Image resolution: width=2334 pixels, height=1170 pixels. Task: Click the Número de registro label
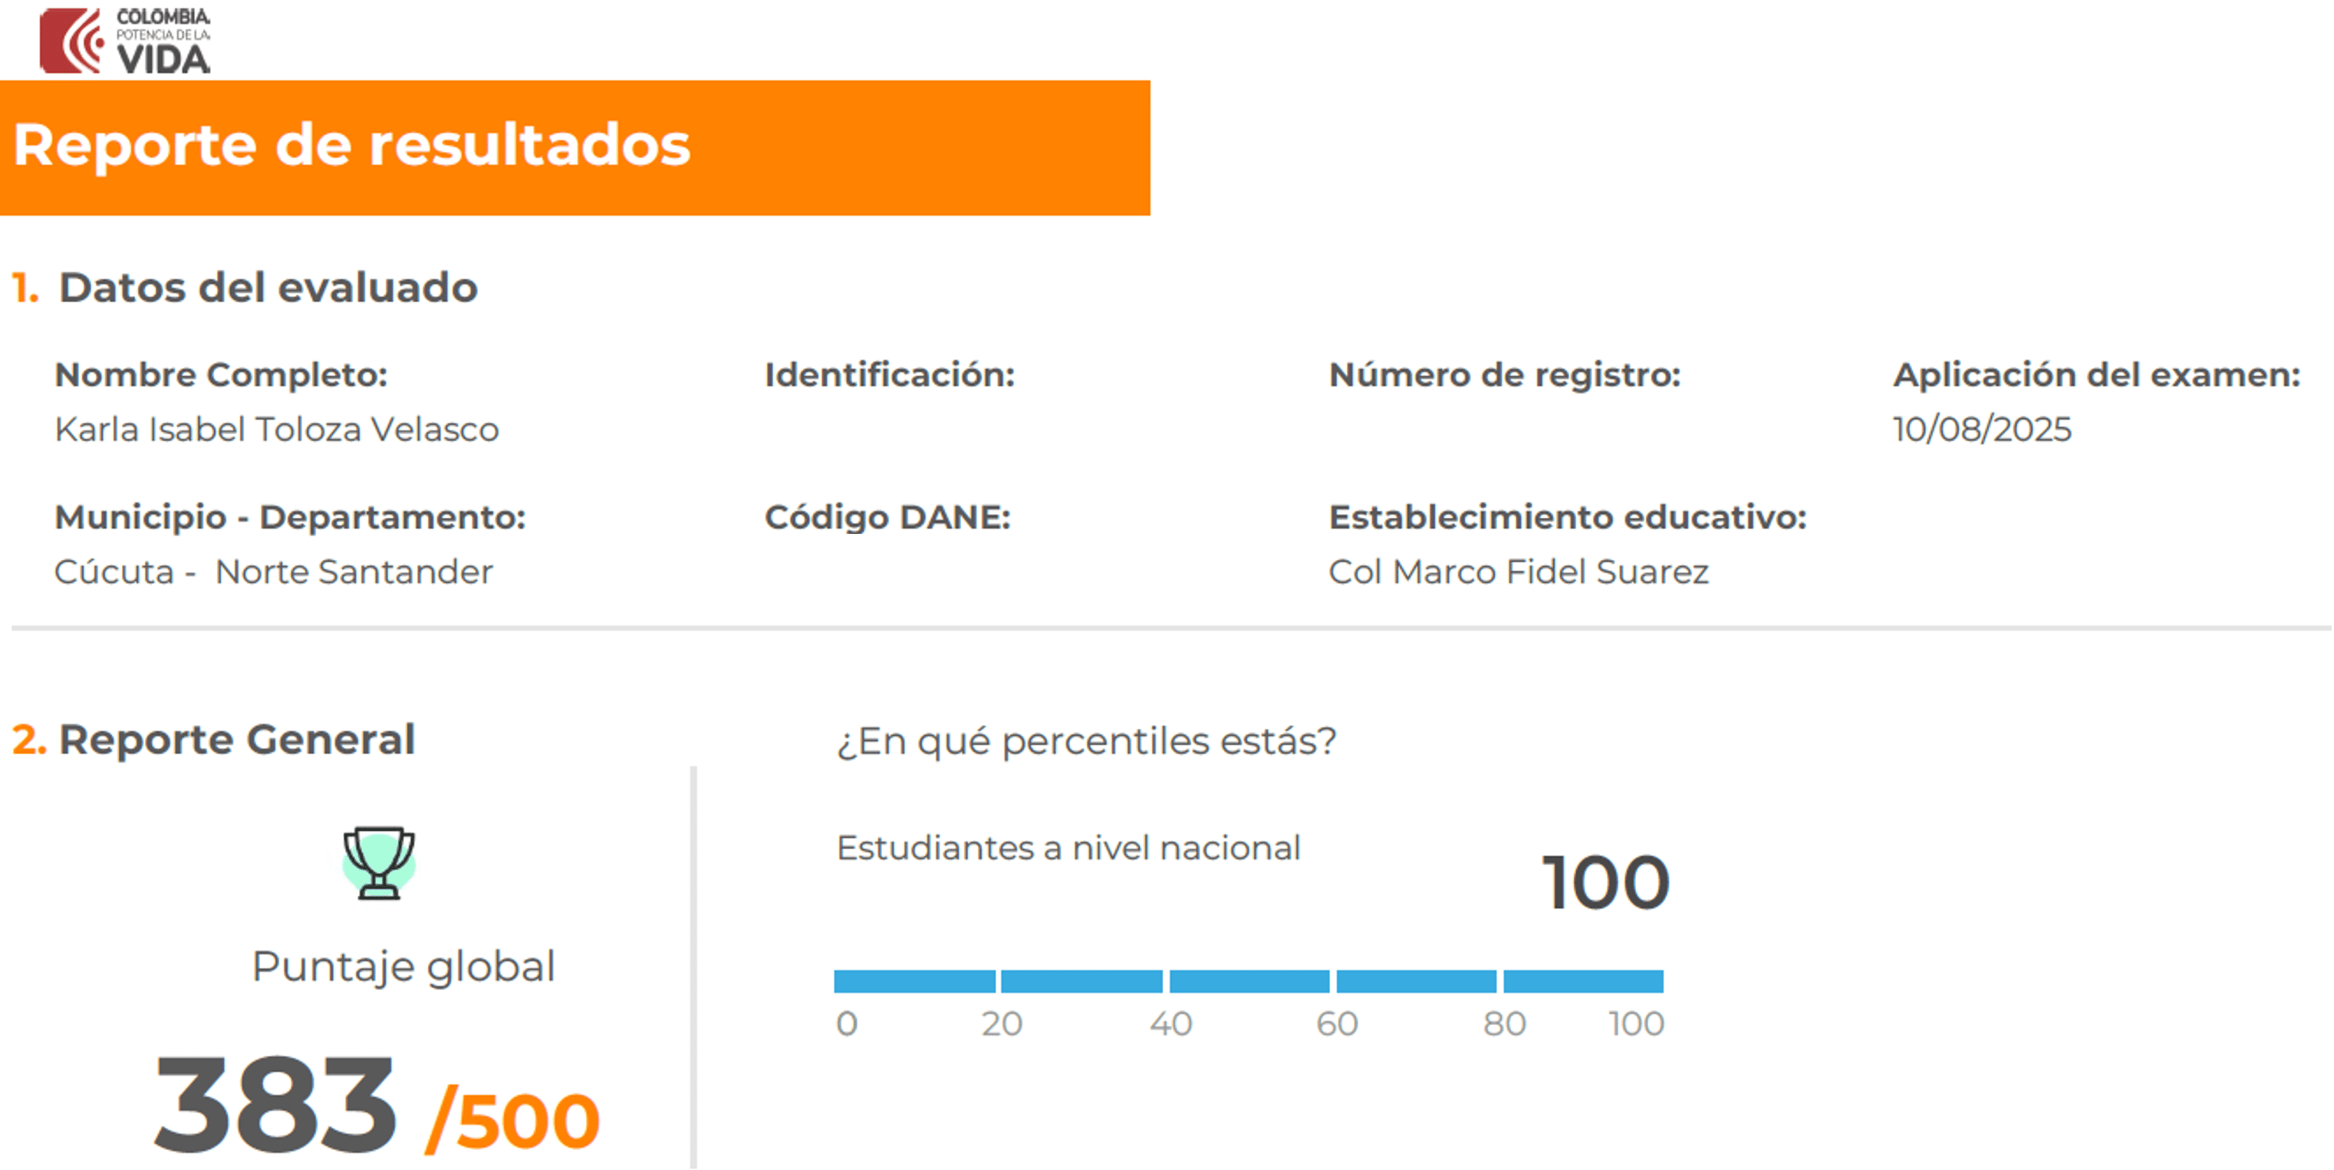tap(1504, 375)
